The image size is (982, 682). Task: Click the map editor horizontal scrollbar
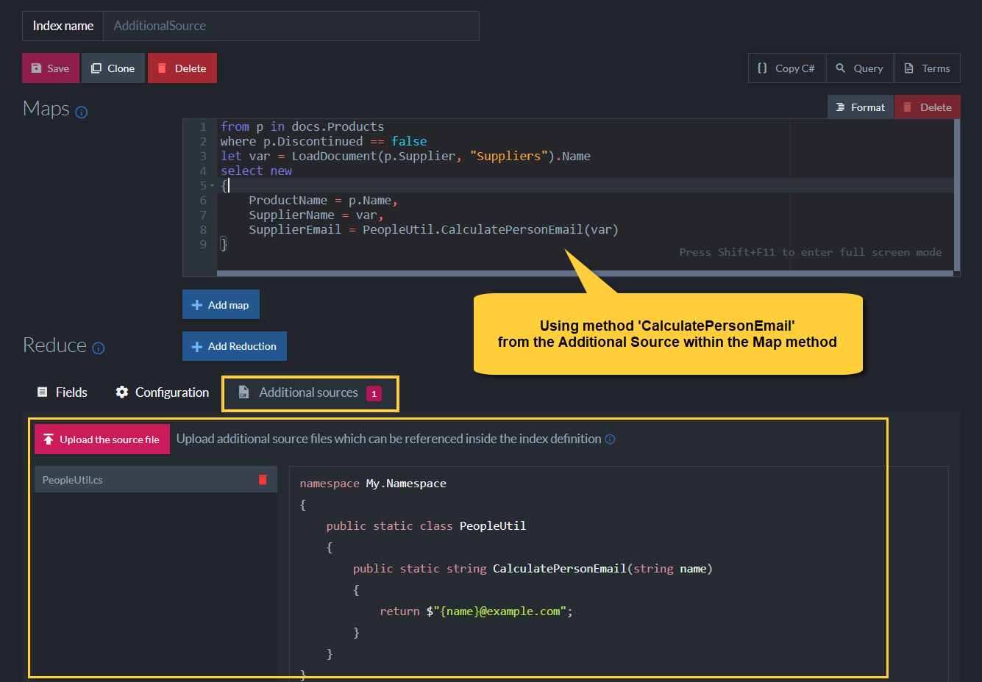click(585, 273)
